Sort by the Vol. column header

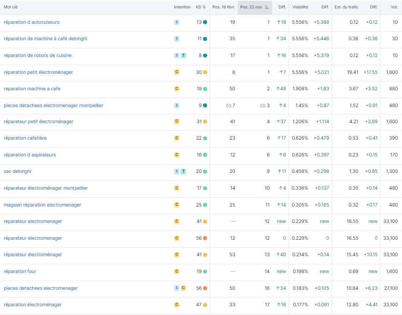coord(394,7)
